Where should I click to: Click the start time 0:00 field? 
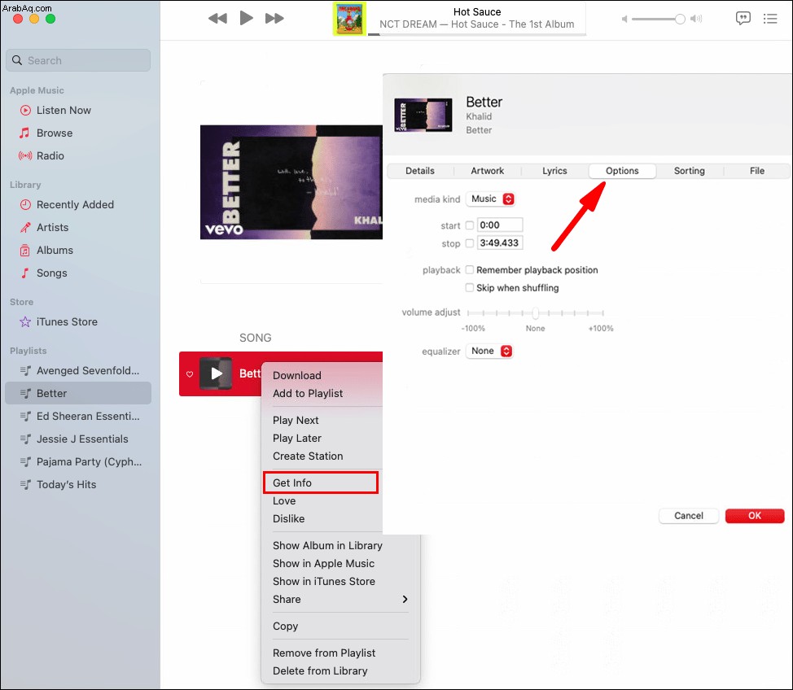[500, 225]
